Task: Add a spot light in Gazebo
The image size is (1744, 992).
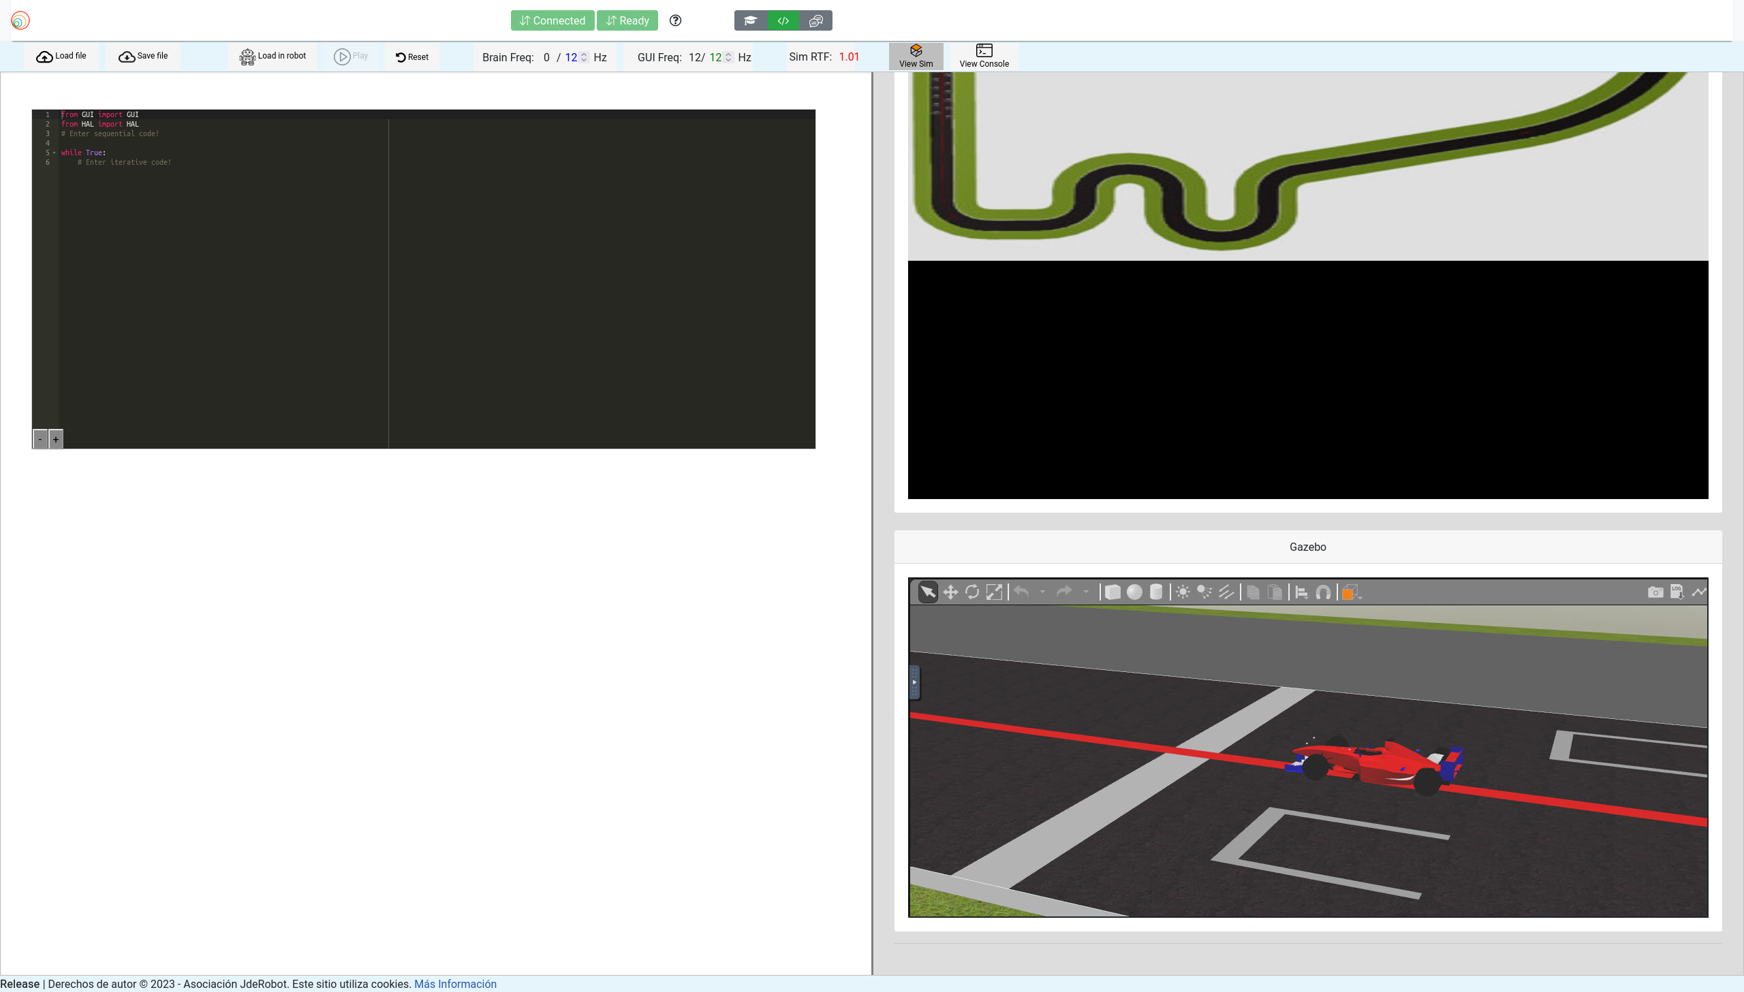Action: (1203, 593)
